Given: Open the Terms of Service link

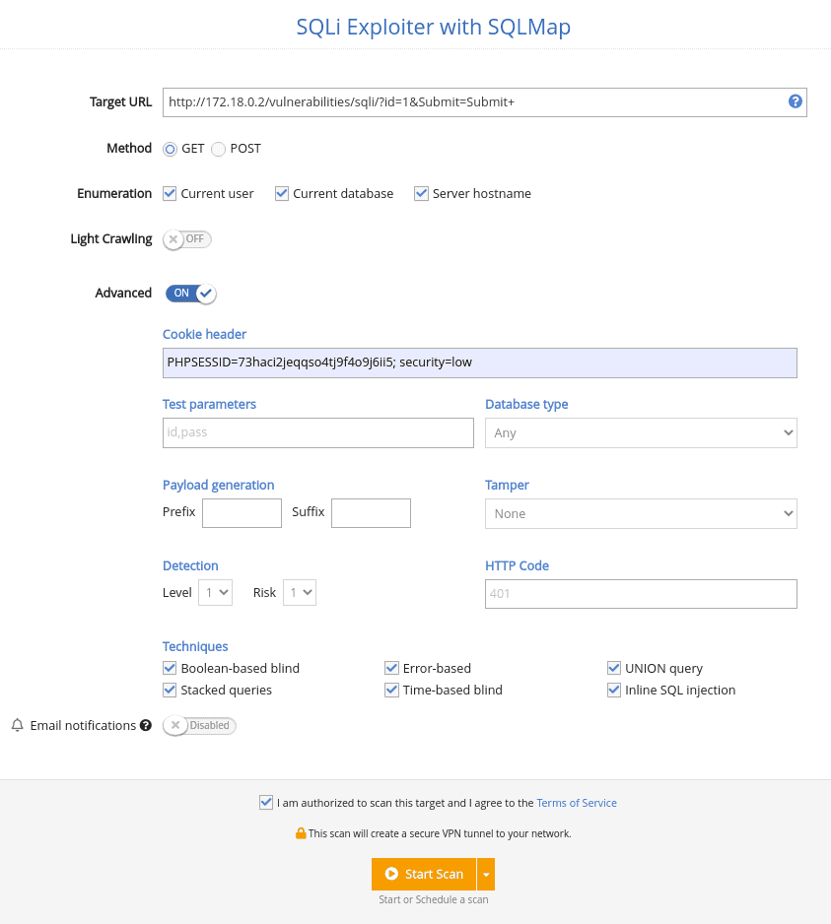Looking at the screenshot, I should point(577,803).
